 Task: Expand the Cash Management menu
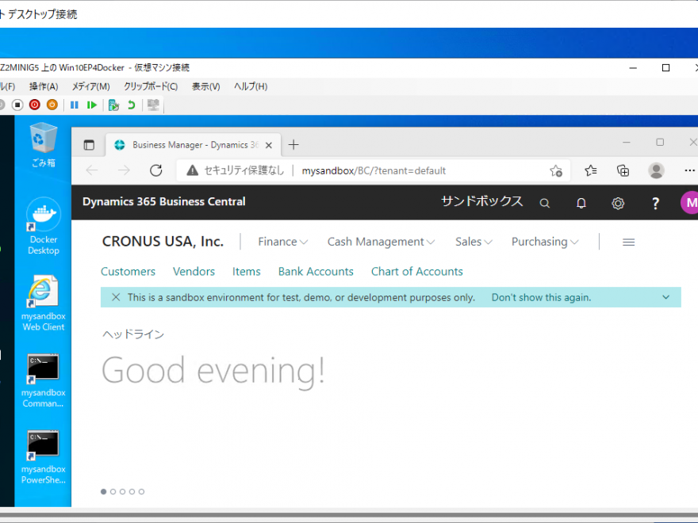pyautogui.click(x=381, y=242)
